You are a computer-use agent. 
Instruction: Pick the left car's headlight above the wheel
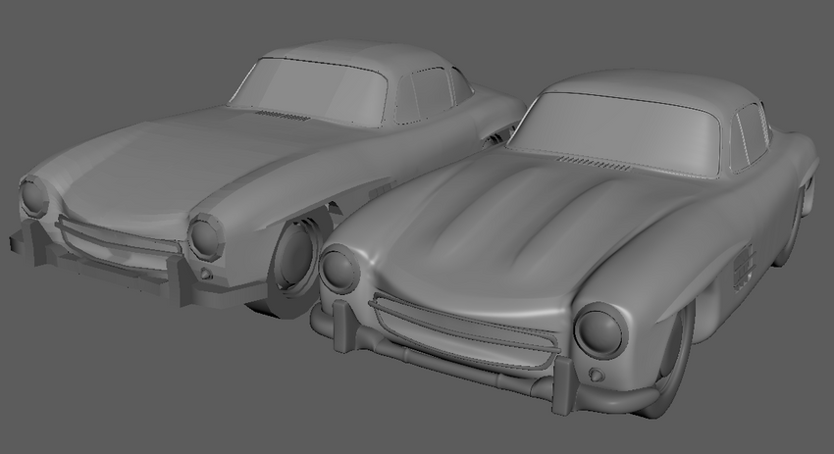(x=206, y=236)
